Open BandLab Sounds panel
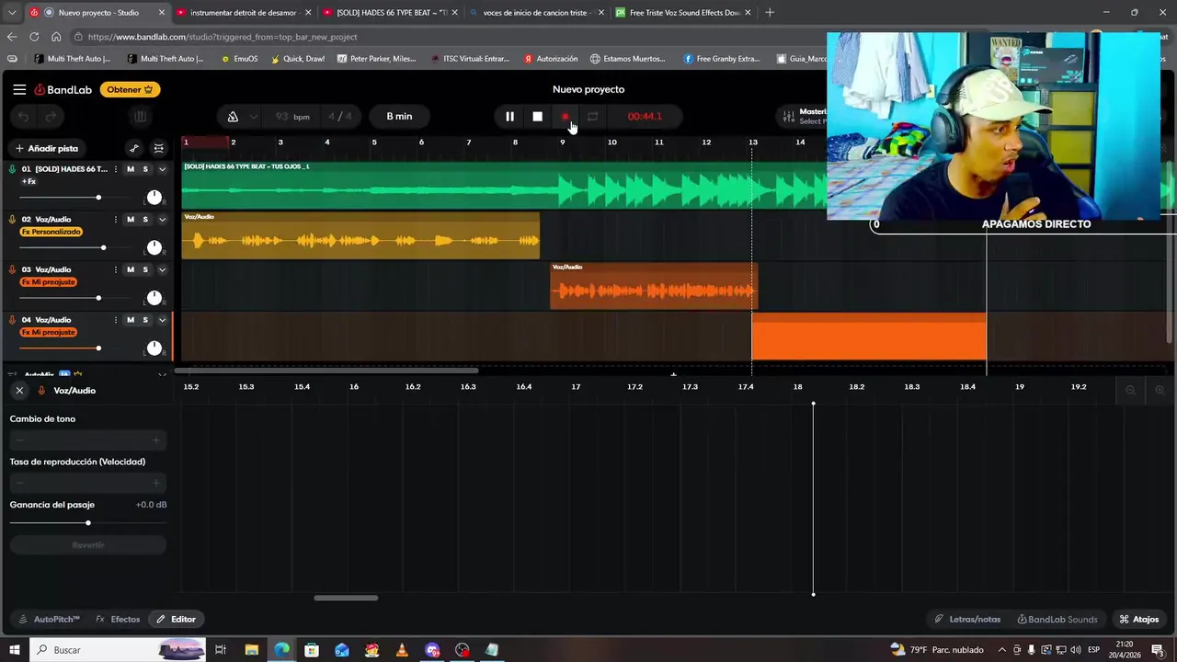Screen dimensions: 1177x662 pyautogui.click(x=1057, y=620)
